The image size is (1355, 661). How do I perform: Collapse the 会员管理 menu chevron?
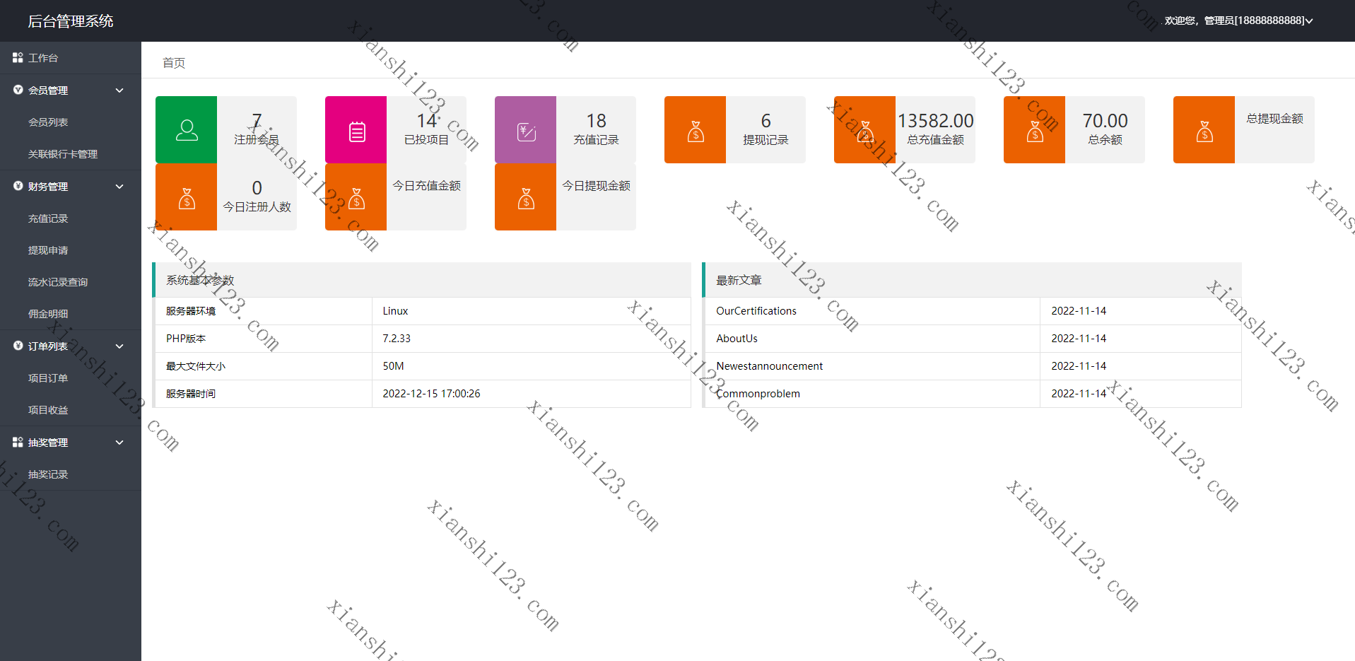pos(119,90)
